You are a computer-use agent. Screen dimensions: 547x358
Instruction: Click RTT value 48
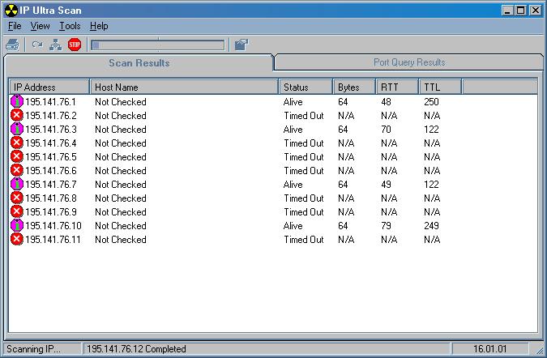pyautogui.click(x=386, y=102)
